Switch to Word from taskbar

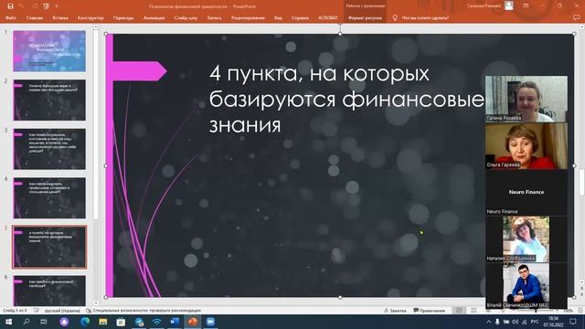click(175, 322)
